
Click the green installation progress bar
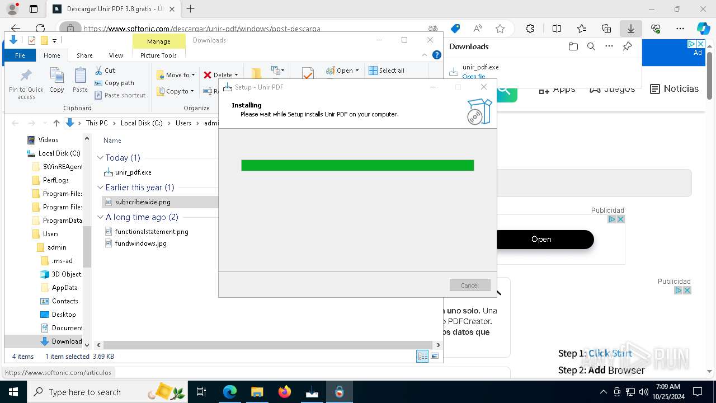click(357, 165)
